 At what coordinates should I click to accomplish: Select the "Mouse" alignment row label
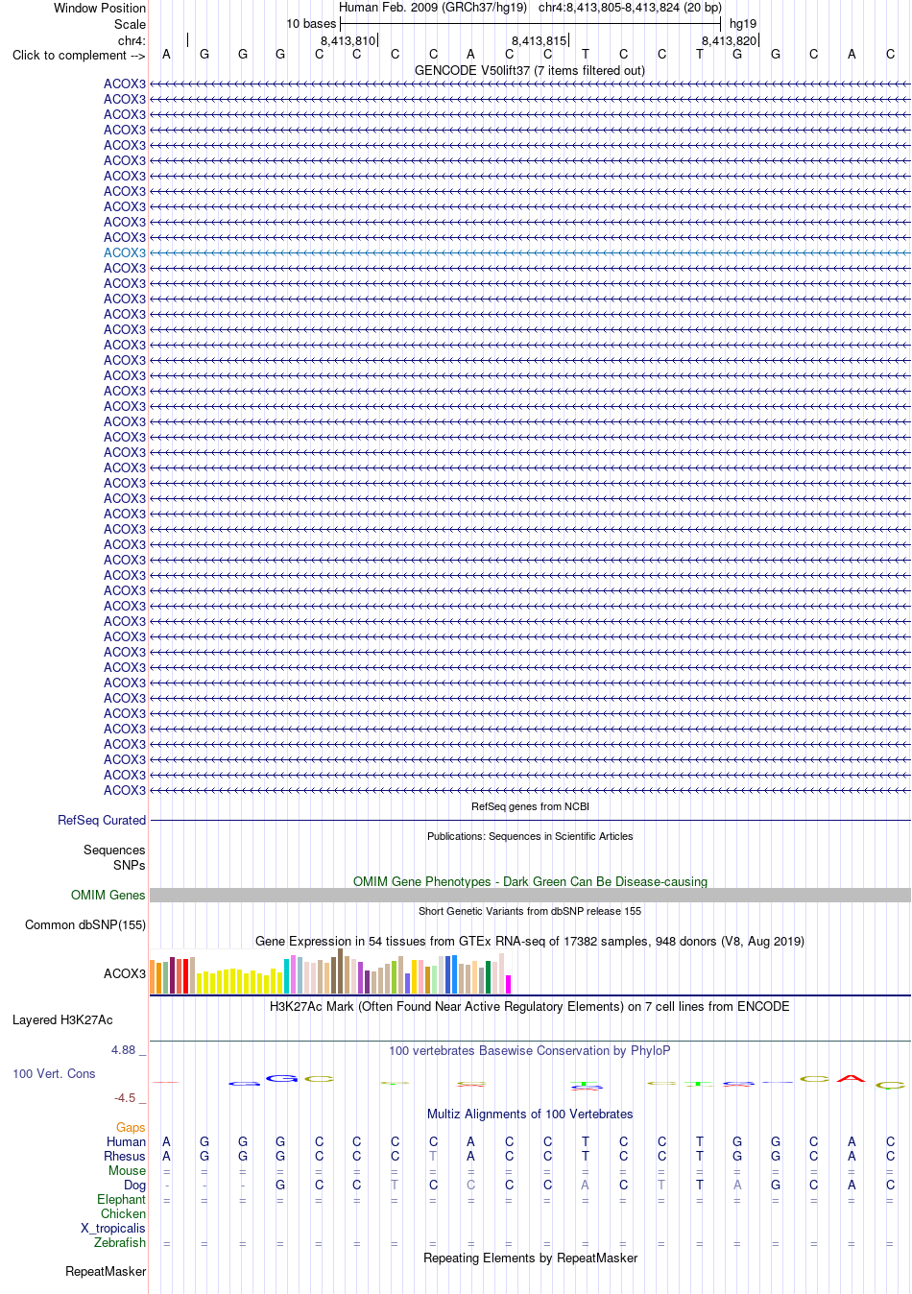127,1170
